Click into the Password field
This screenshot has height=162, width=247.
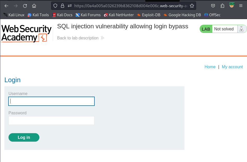[51, 121]
